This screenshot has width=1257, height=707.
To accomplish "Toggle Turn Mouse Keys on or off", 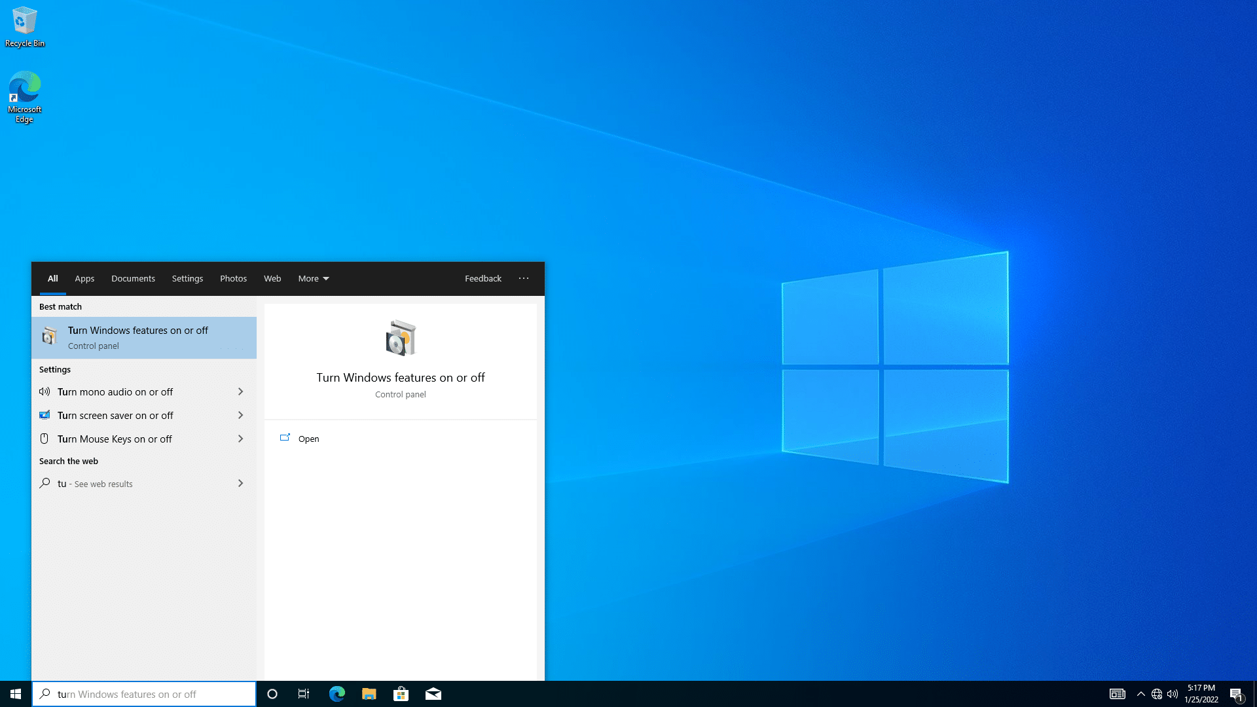I will pyautogui.click(x=144, y=439).
